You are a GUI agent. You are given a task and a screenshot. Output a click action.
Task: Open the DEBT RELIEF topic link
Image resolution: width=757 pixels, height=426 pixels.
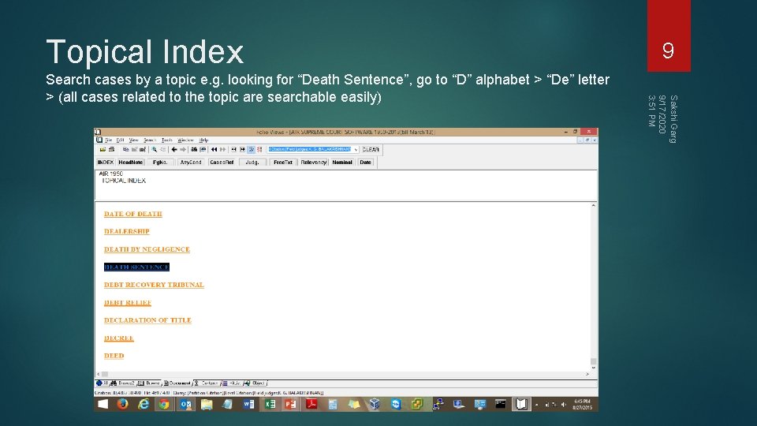pyautogui.click(x=128, y=303)
